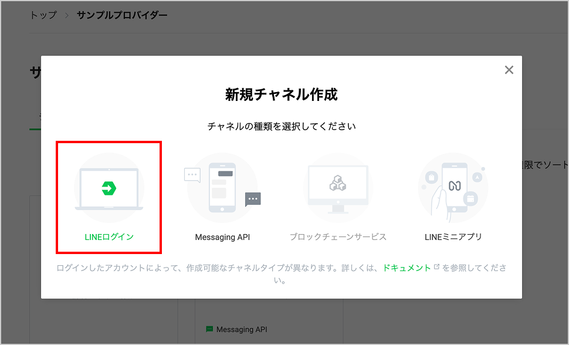
Task: Click the チャネルの種類を選択してください text
Action: click(282, 126)
